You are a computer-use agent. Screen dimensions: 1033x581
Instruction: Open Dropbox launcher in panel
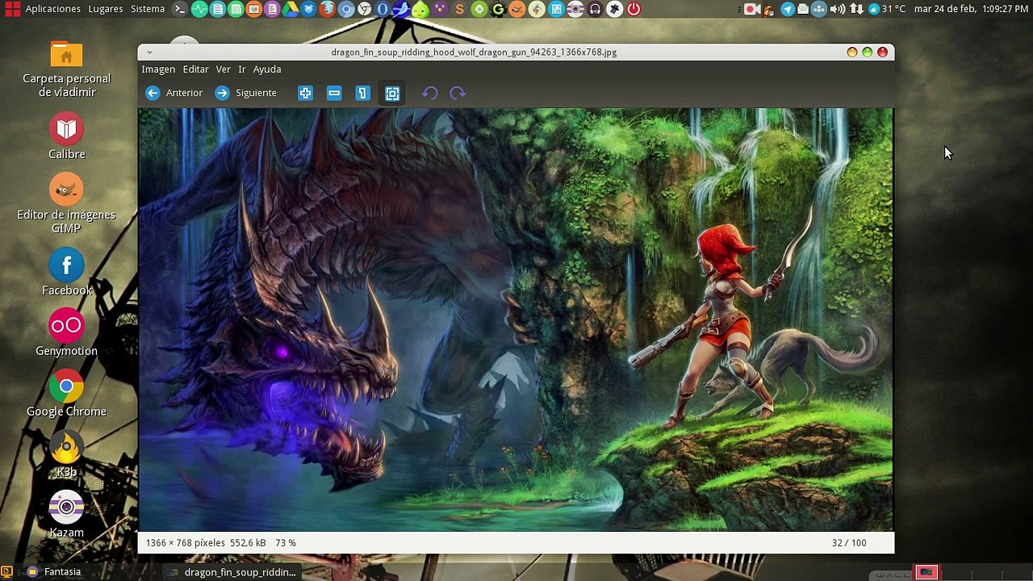[x=308, y=9]
